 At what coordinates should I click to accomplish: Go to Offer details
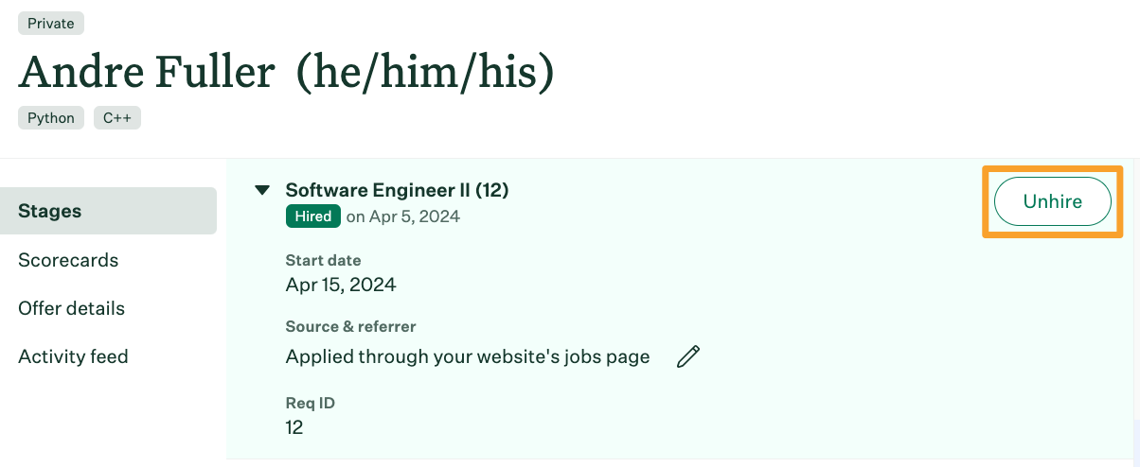coord(71,308)
